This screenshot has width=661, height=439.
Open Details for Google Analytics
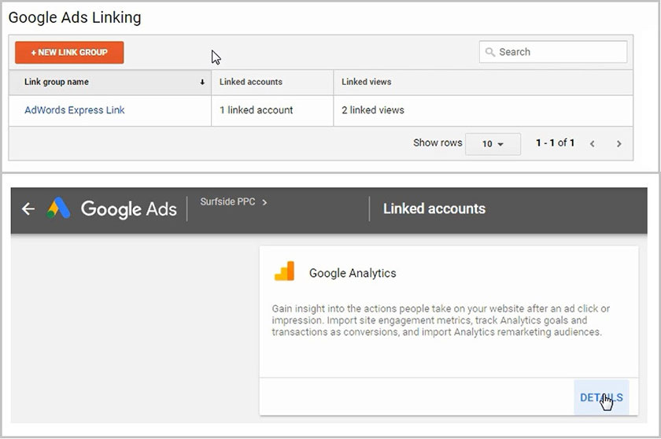(x=601, y=397)
